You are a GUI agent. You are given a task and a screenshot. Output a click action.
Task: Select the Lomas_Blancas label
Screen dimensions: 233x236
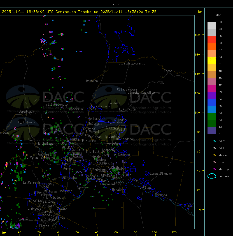[x=161, y=173]
